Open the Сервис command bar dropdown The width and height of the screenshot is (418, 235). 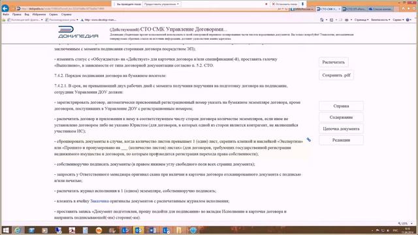(x=398, y=20)
